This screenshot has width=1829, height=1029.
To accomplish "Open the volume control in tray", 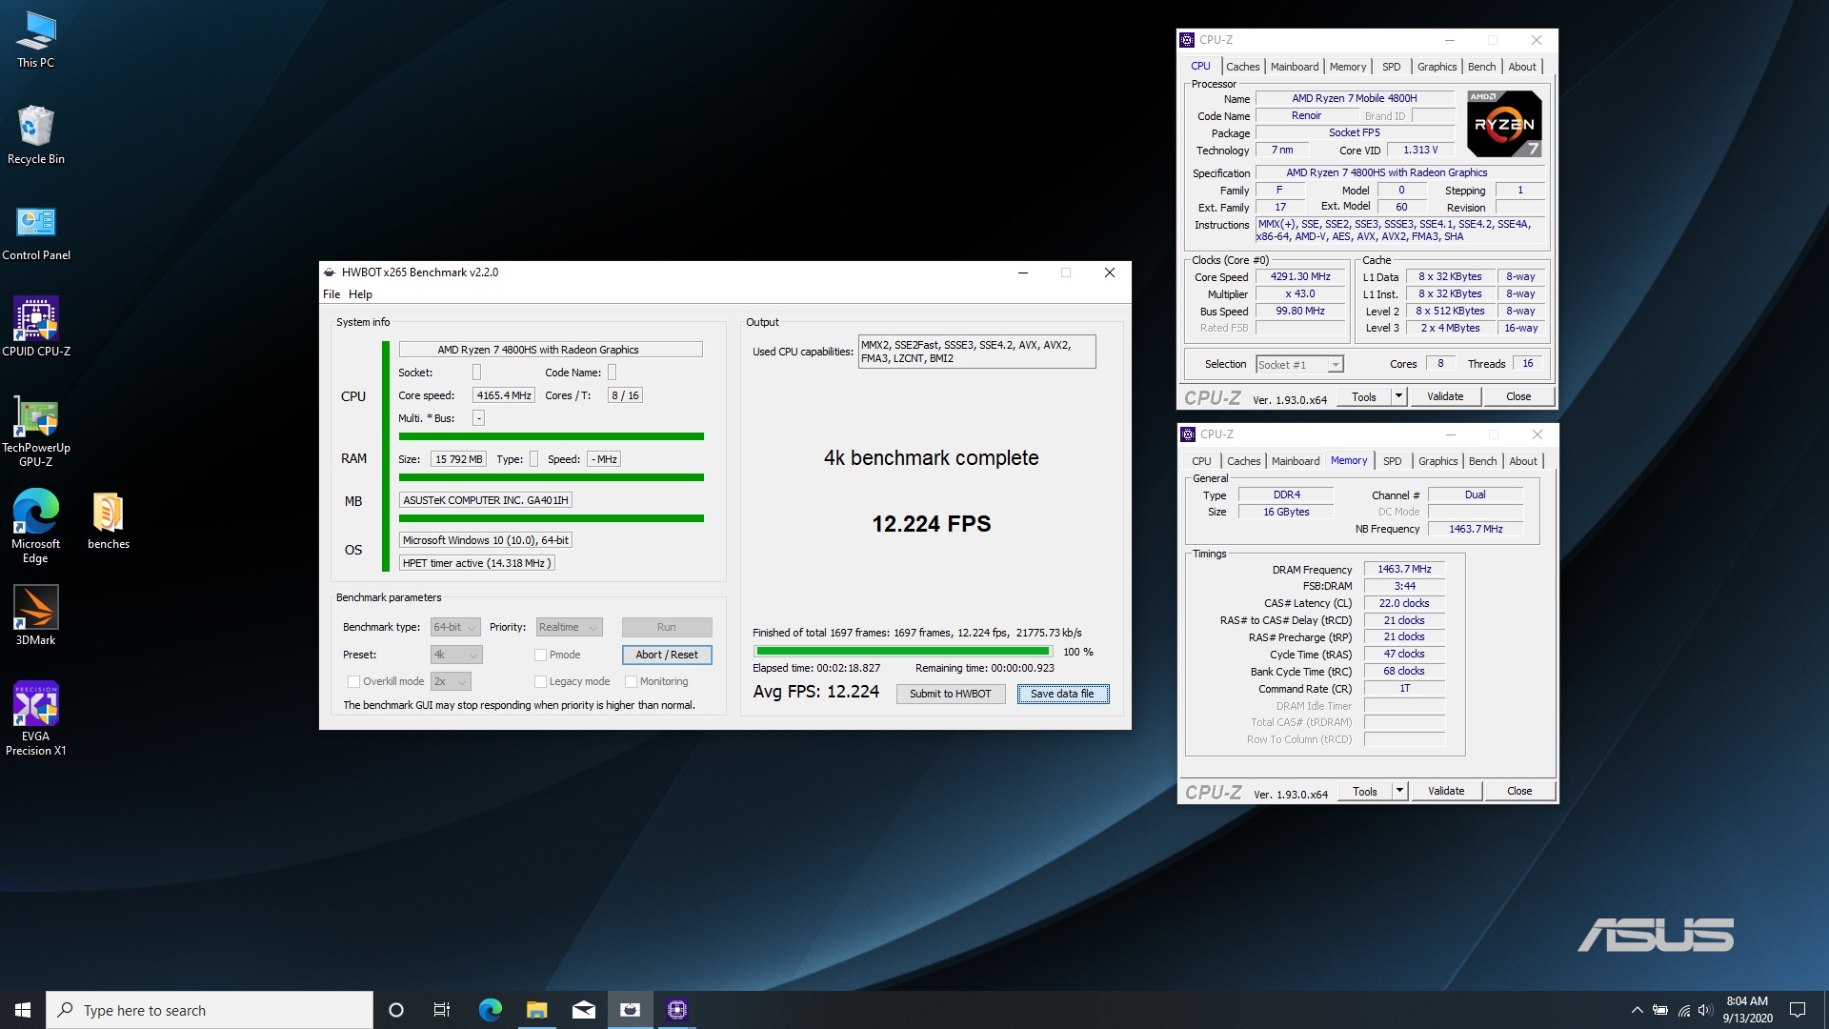I will point(1705,1010).
